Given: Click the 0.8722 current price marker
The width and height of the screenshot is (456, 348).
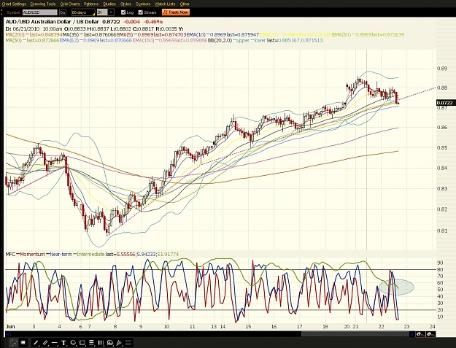Looking at the screenshot, I should tap(446, 103).
